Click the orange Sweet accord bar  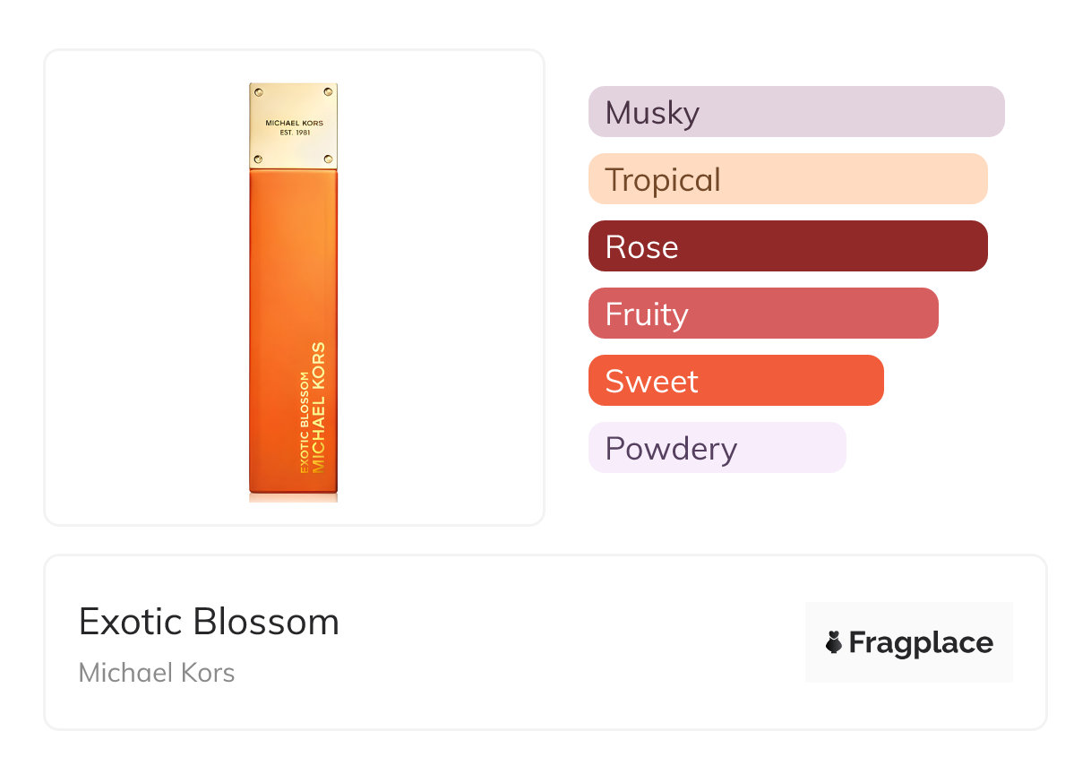(735, 381)
